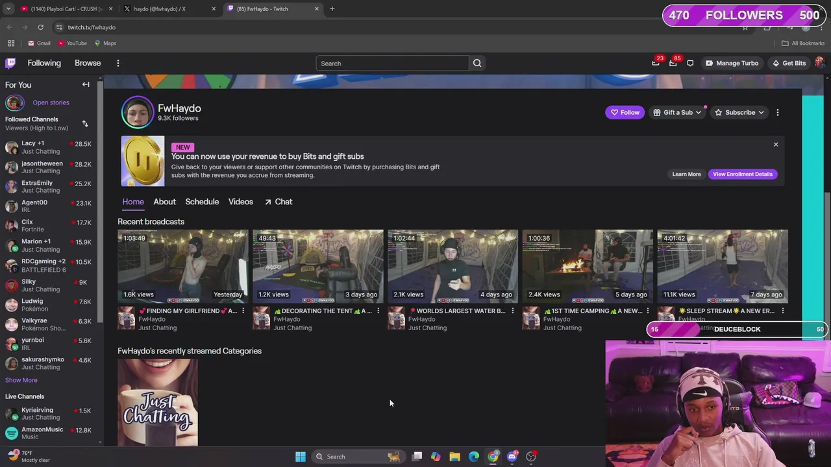Screen dimensions: 831x467
Task: Open Decorating The Tent broadcast thumbnail
Action: (x=318, y=266)
